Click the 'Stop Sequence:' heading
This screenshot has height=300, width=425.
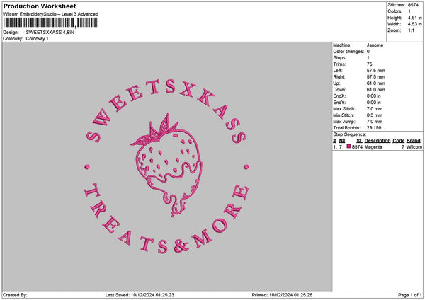pyautogui.click(x=349, y=134)
